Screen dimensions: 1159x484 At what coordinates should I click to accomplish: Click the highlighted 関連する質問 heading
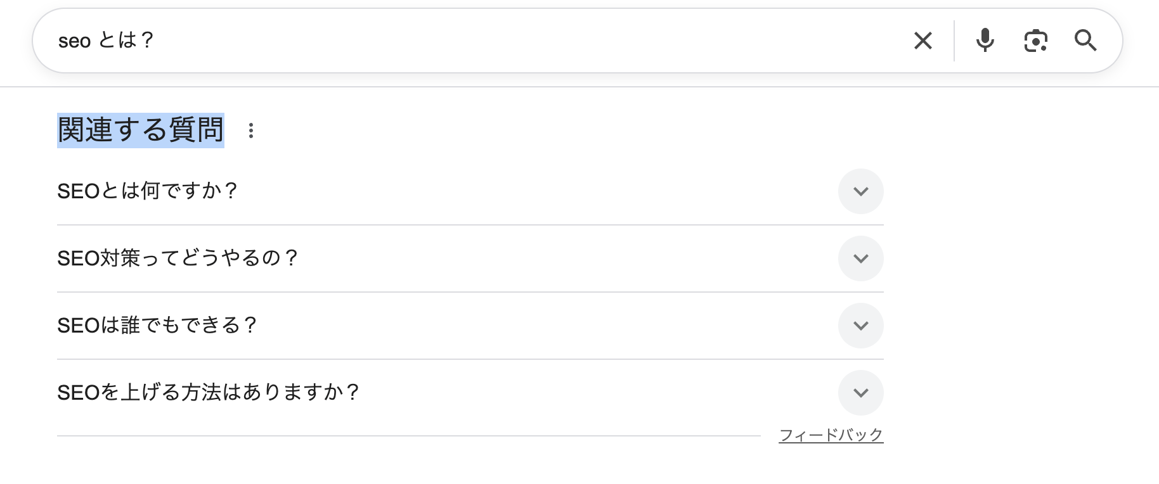[140, 131]
